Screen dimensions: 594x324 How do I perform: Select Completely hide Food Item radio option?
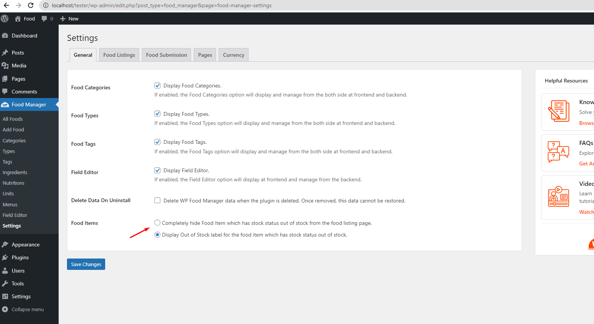[x=157, y=223]
